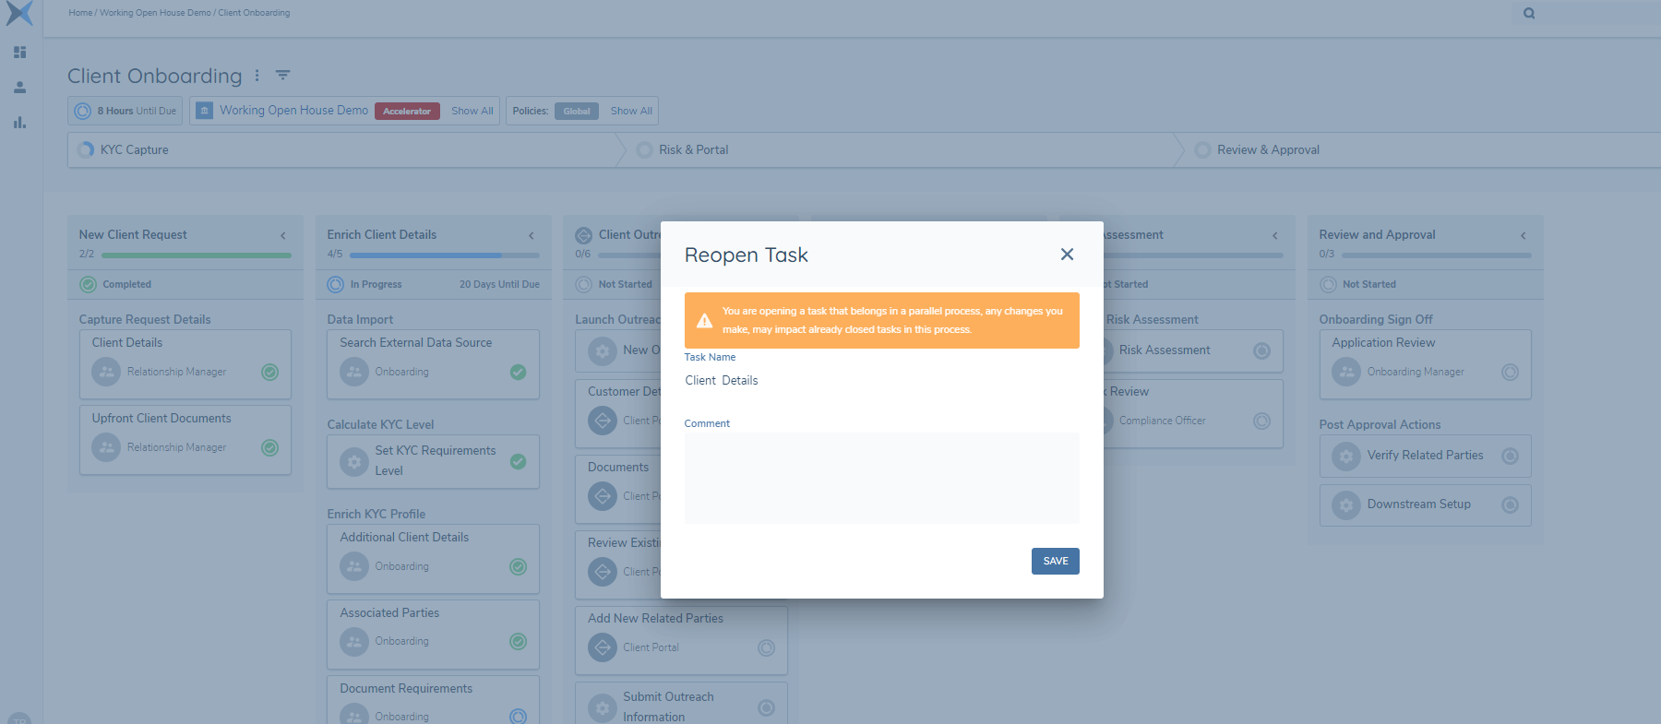This screenshot has height=724, width=1661.
Task: Click the Completed status icon under New Client Request
Action: point(89,284)
